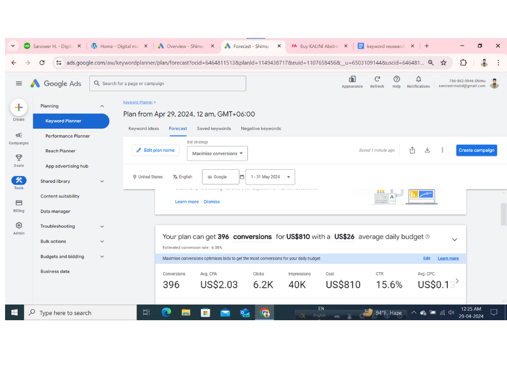Image resolution: width=507 pixels, height=380 pixels.
Task: Open Reach Planner
Action: (60, 151)
